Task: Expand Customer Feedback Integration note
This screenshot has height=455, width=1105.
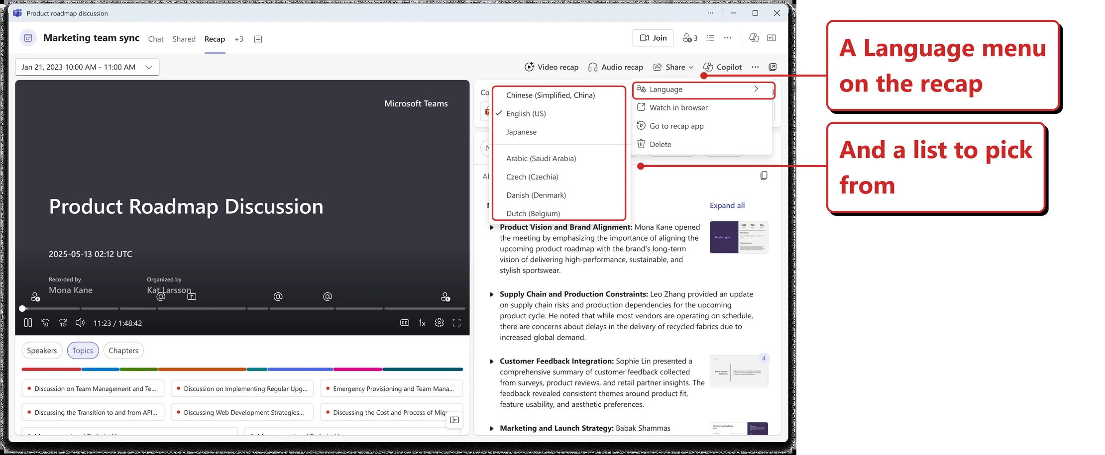Action: tap(492, 362)
